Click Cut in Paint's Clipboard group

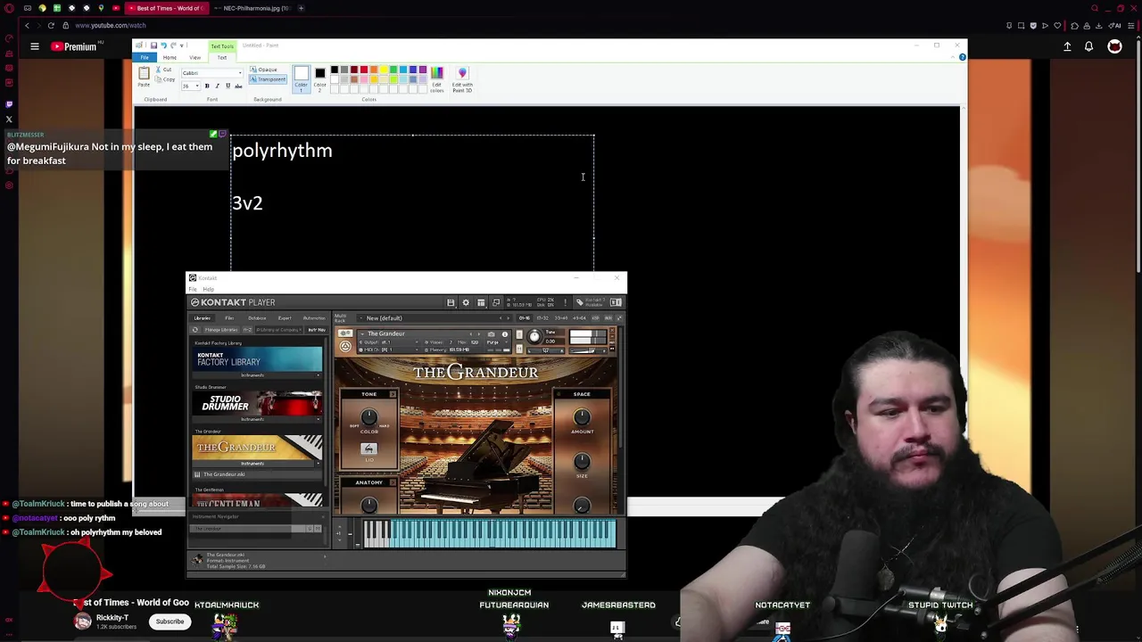(x=163, y=70)
